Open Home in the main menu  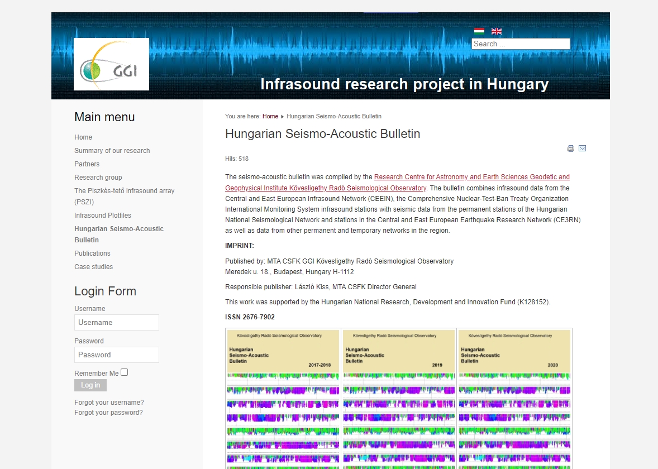pos(83,137)
